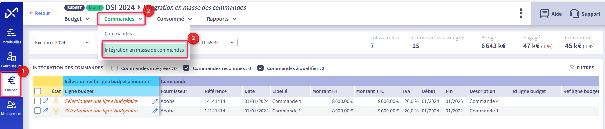Edit the Commande 4 row with pencil icon

tap(46, 101)
